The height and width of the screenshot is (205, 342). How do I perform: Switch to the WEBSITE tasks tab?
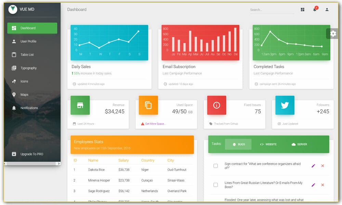coord(268,144)
